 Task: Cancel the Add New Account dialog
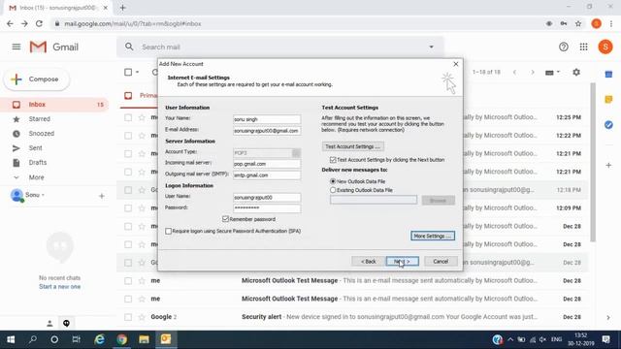[441, 262]
